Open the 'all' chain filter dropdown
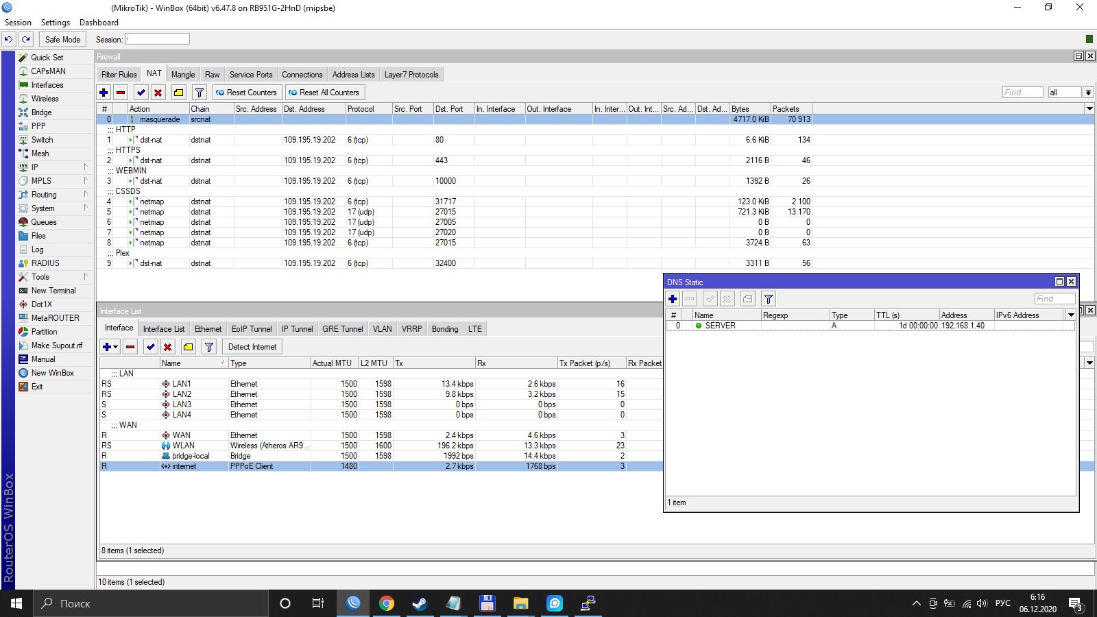 click(1087, 93)
